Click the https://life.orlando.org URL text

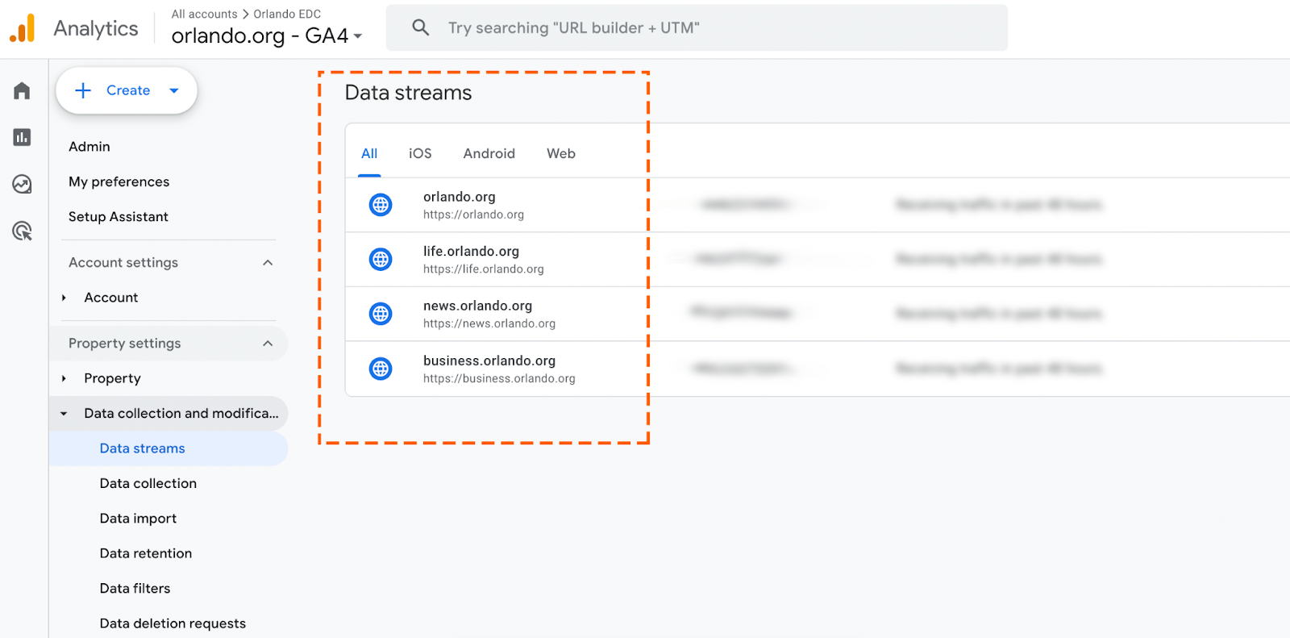click(x=483, y=269)
